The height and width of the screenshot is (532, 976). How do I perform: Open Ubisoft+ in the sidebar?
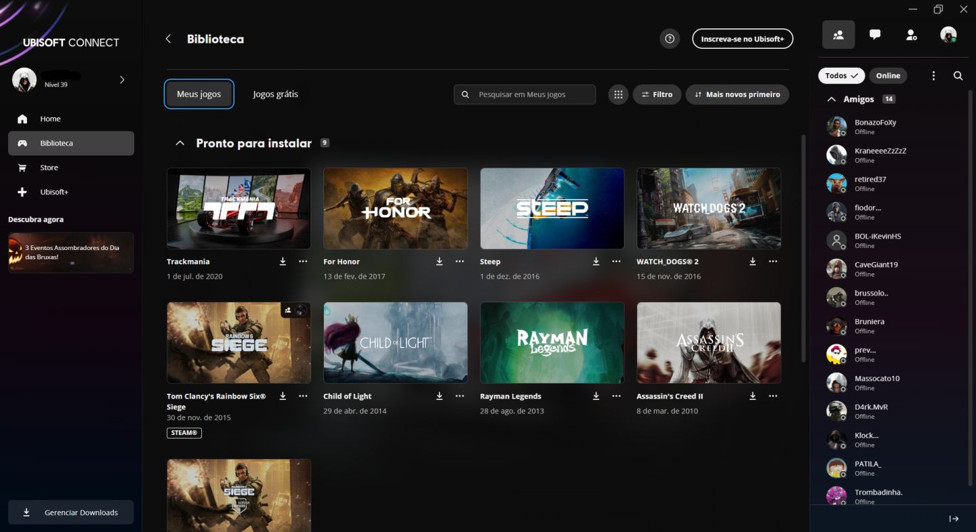click(x=71, y=192)
